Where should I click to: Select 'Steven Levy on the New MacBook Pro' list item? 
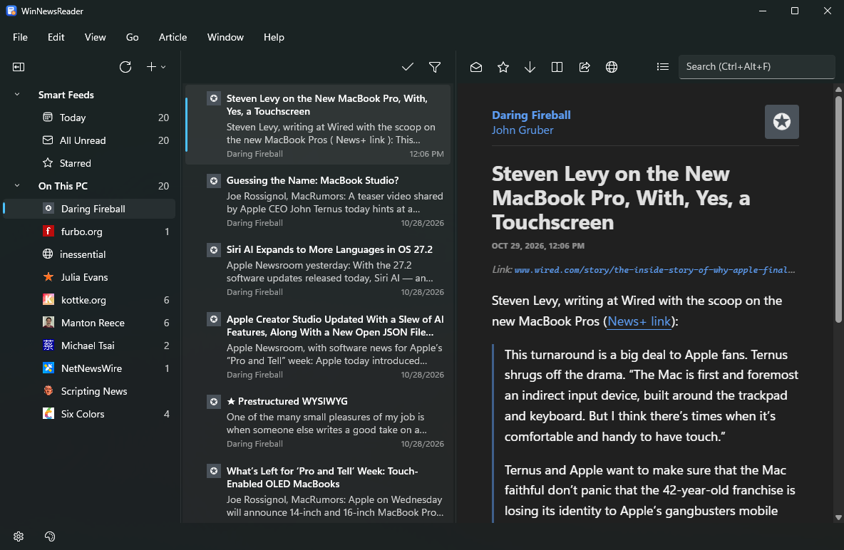click(318, 125)
